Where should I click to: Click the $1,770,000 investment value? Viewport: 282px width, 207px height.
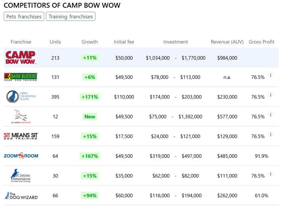click(x=193, y=58)
